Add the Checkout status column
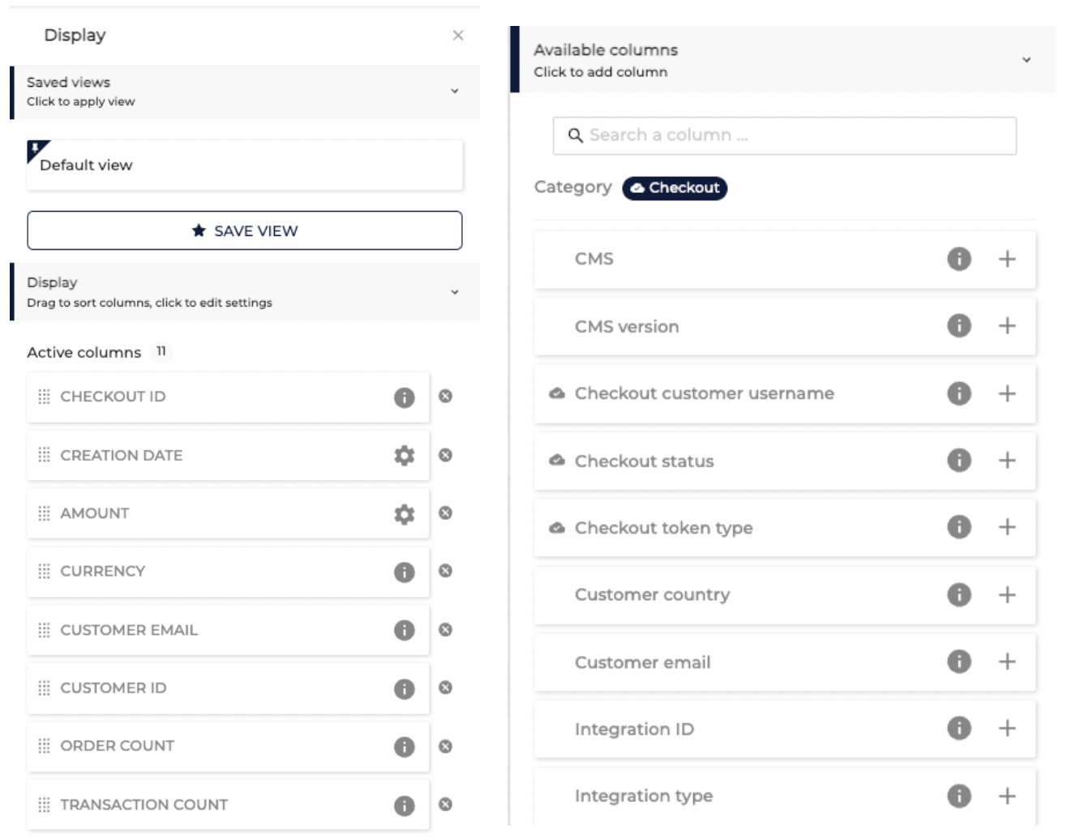Image resolution: width=1080 pixels, height=837 pixels. point(1007,461)
